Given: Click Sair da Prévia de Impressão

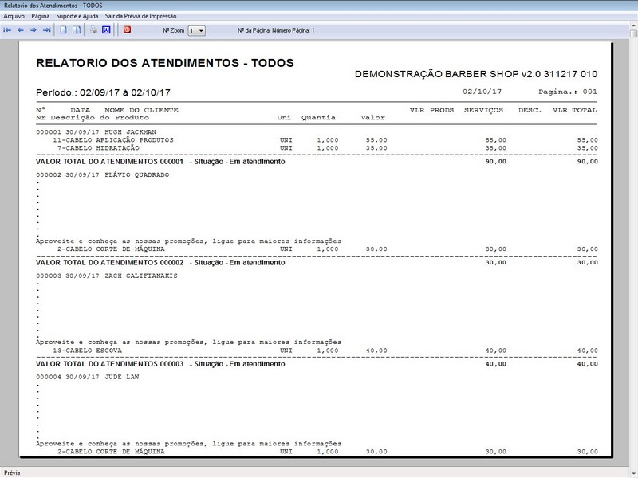Looking at the screenshot, I should [141, 16].
